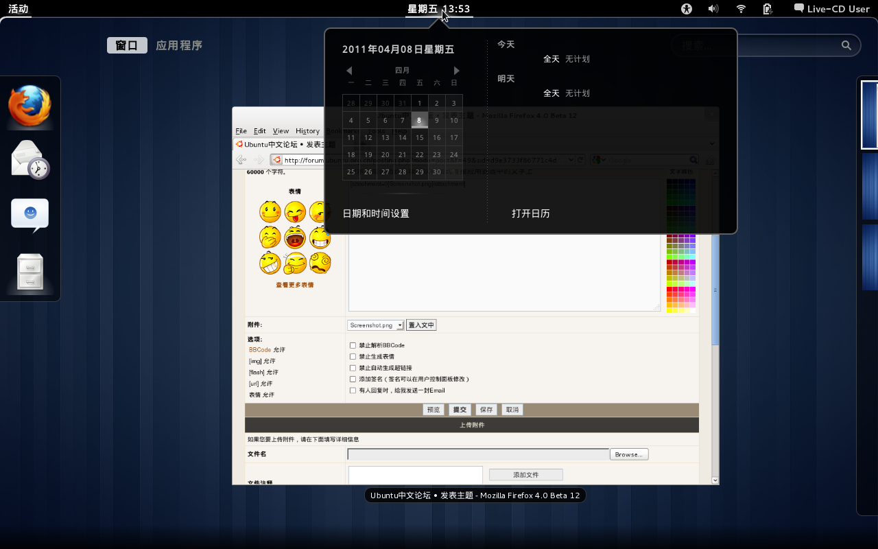Insert the dizzy swirl-eyed emoticon
This screenshot has width=878, height=549.
point(320,263)
